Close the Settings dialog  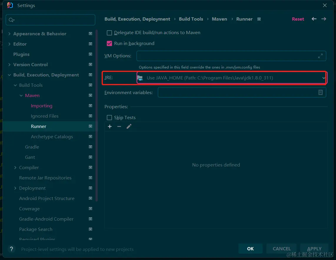pos(325,5)
